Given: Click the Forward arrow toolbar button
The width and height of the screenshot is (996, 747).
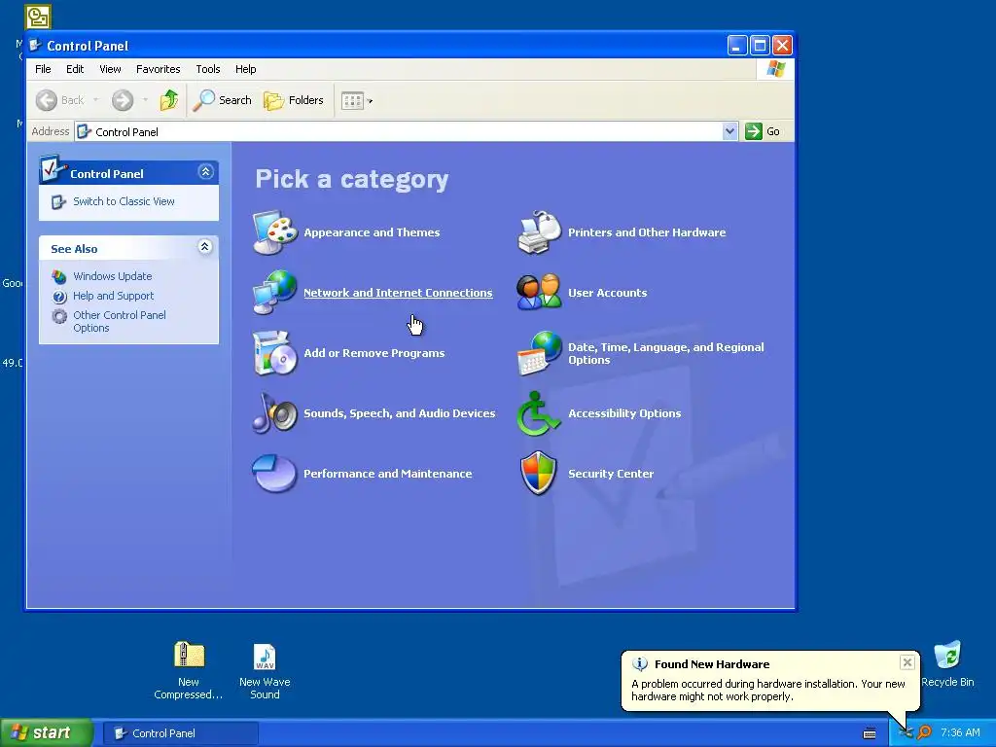Looking at the screenshot, I should point(123,100).
